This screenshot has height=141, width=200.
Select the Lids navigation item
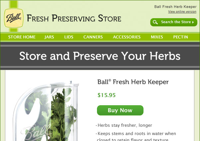(69, 37)
